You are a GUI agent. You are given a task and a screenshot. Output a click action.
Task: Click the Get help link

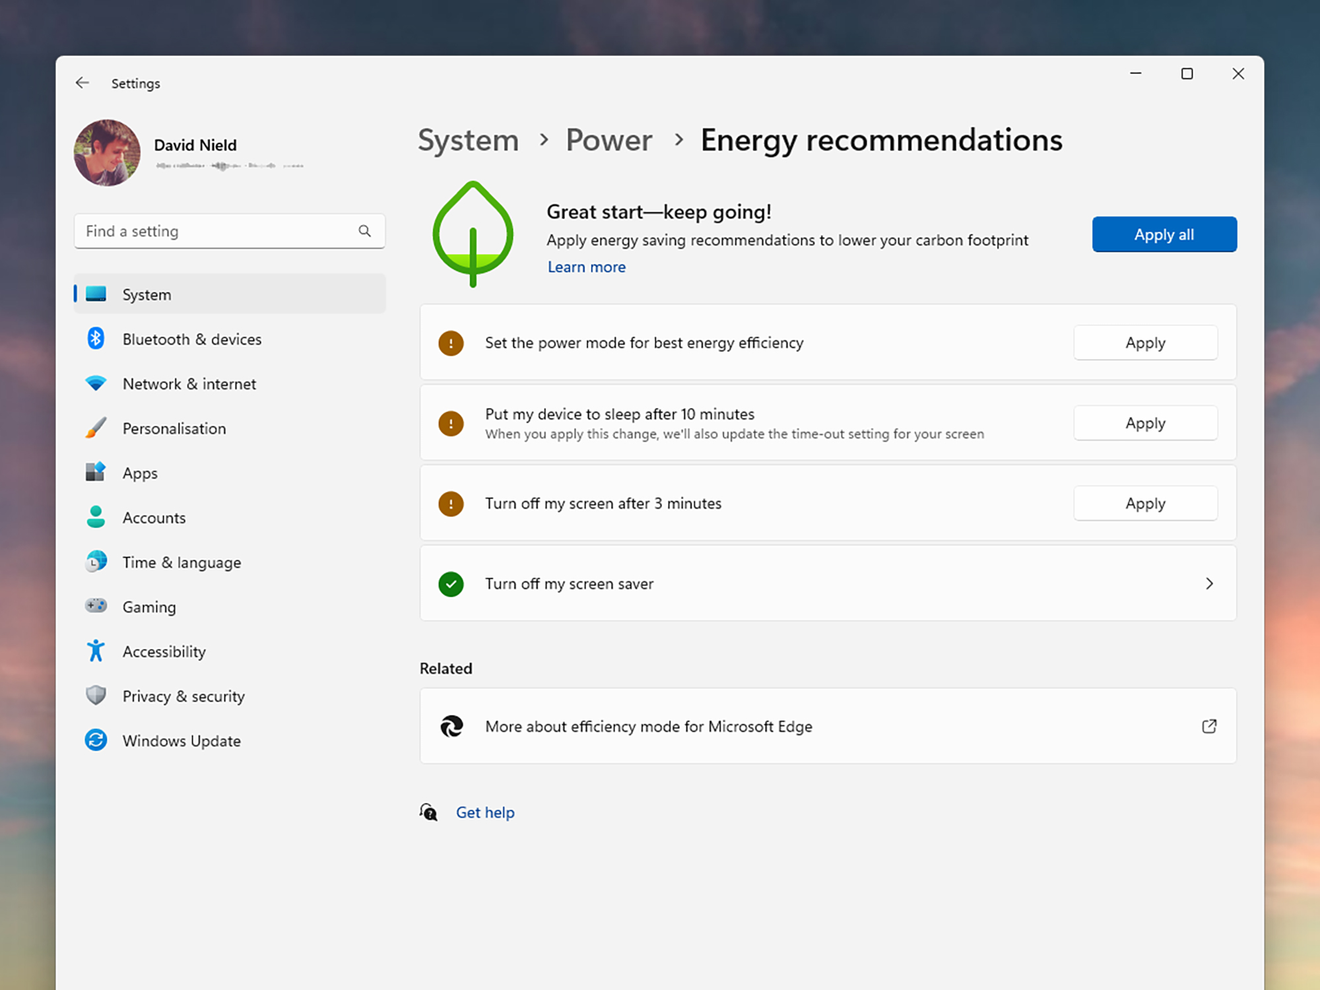tap(485, 812)
